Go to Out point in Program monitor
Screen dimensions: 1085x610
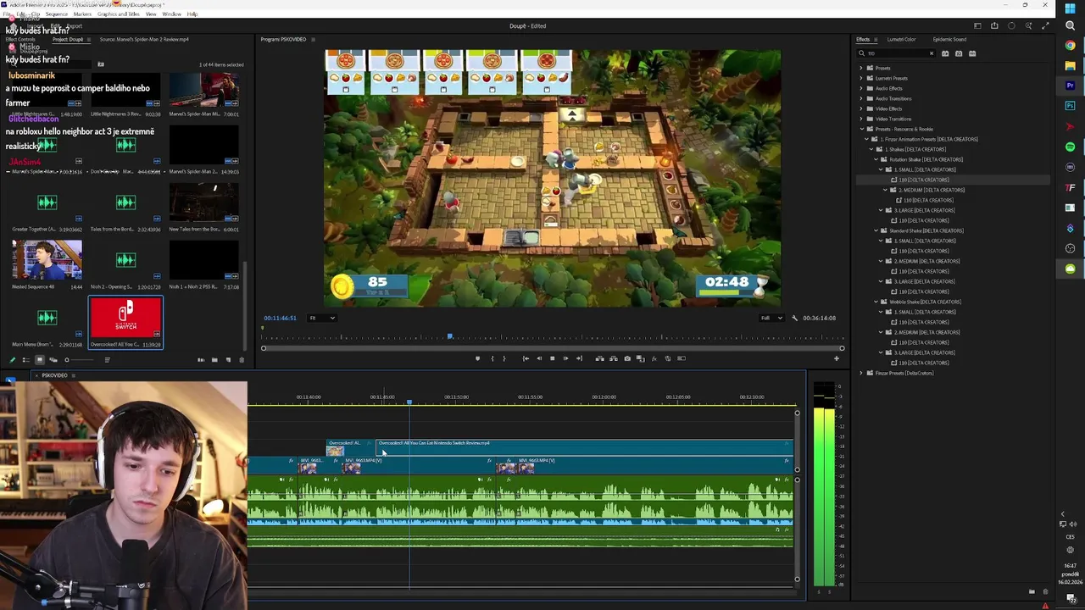click(x=579, y=358)
